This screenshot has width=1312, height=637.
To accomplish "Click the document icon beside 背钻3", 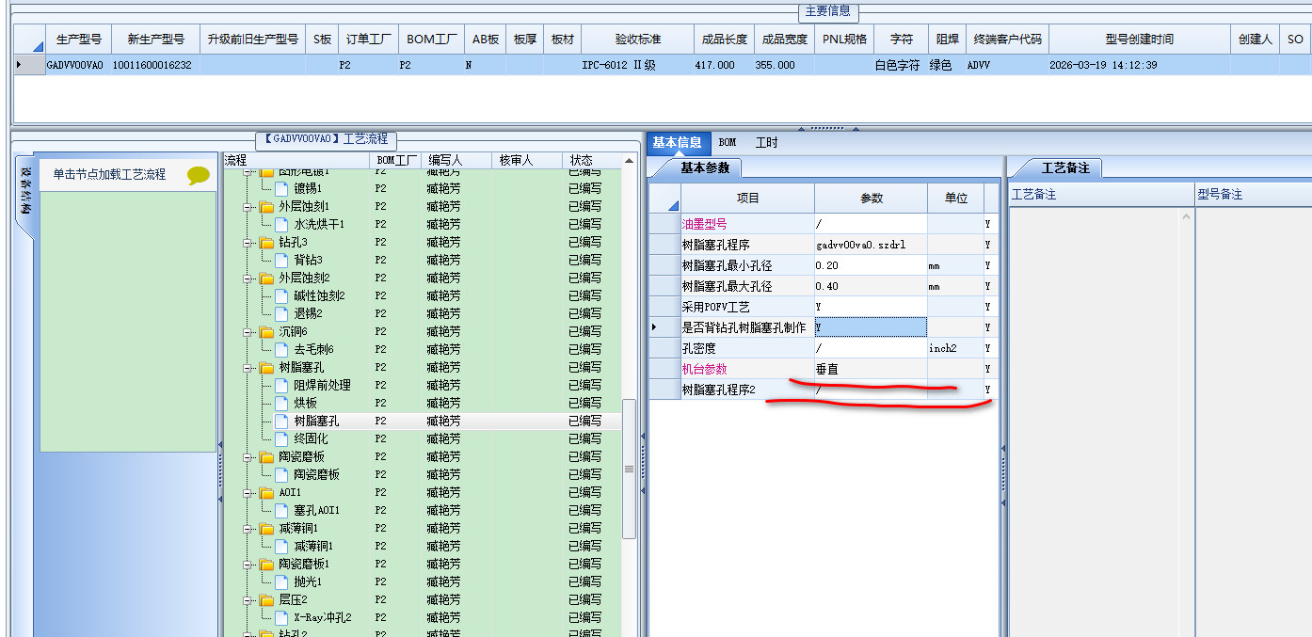I will pyautogui.click(x=281, y=260).
